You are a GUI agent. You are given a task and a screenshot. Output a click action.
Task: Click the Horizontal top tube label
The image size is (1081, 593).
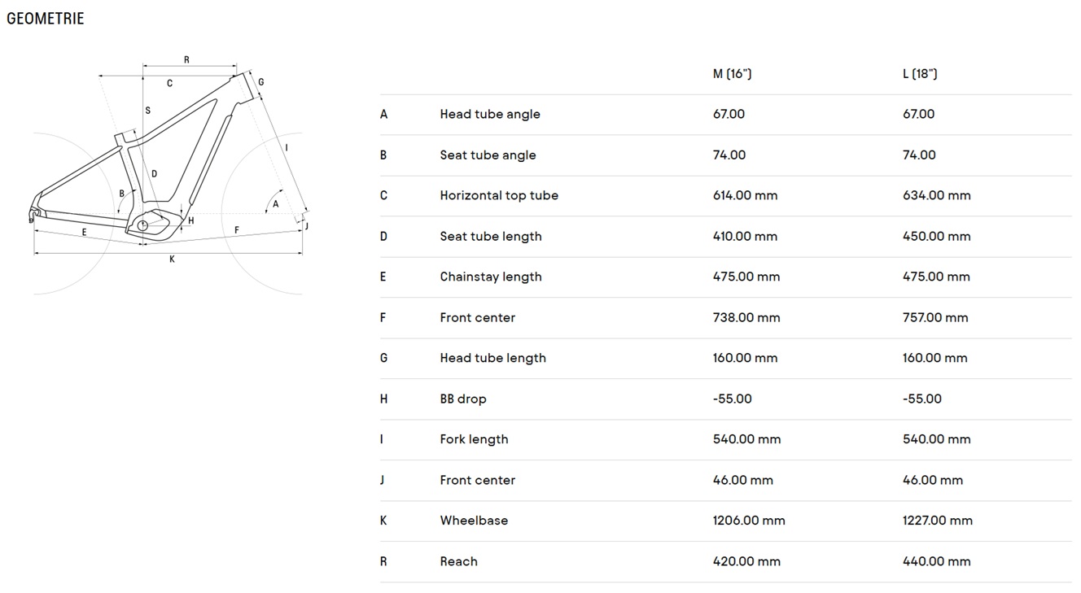(499, 196)
